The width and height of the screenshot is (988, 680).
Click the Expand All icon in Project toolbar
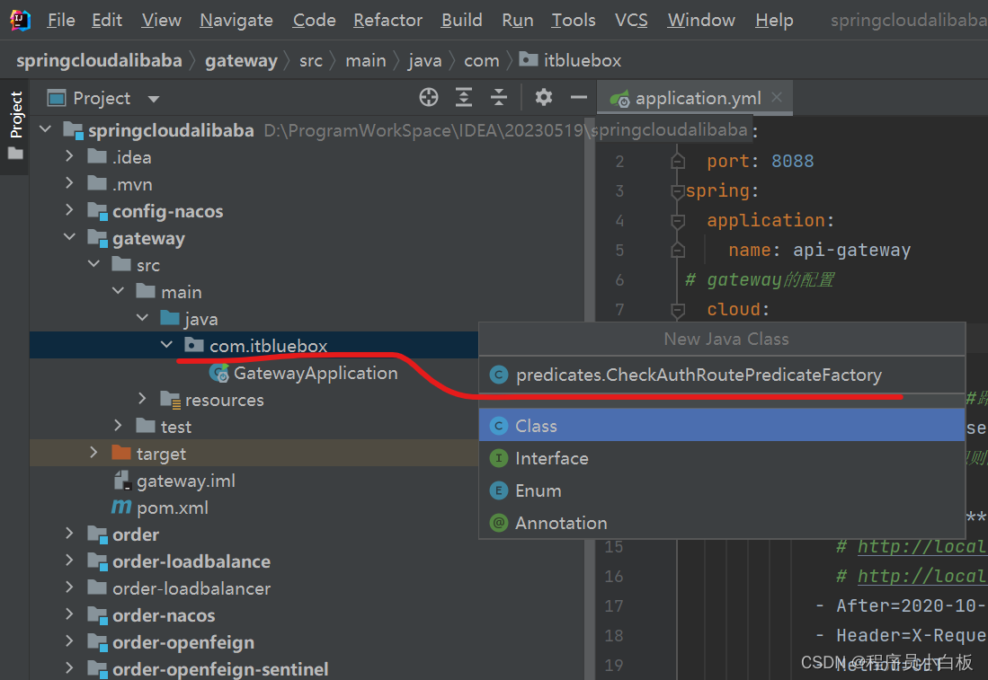464,98
